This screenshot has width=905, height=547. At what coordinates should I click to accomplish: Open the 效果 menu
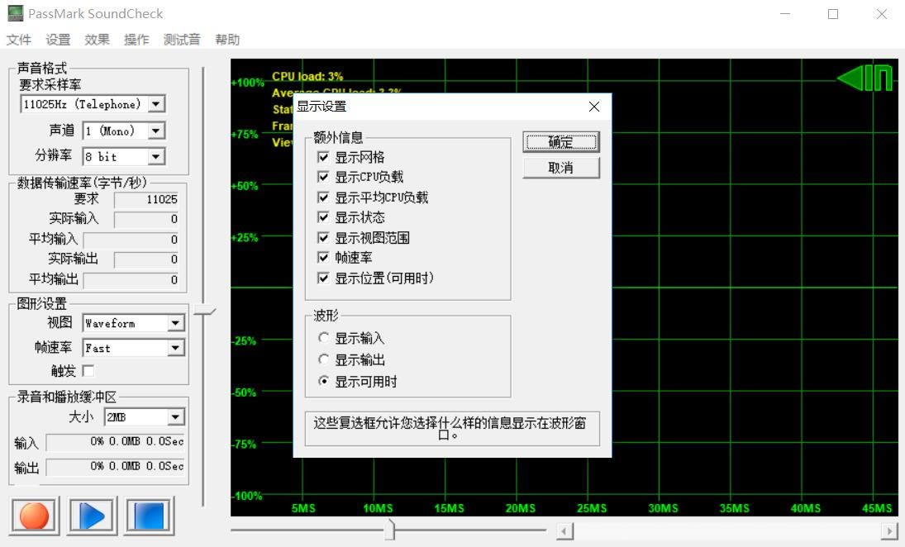(97, 40)
